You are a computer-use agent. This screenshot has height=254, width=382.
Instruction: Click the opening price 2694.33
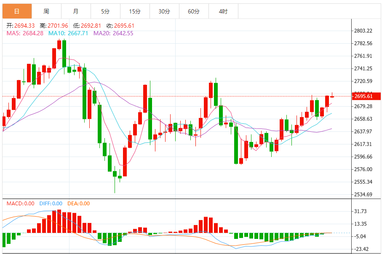point(24,26)
